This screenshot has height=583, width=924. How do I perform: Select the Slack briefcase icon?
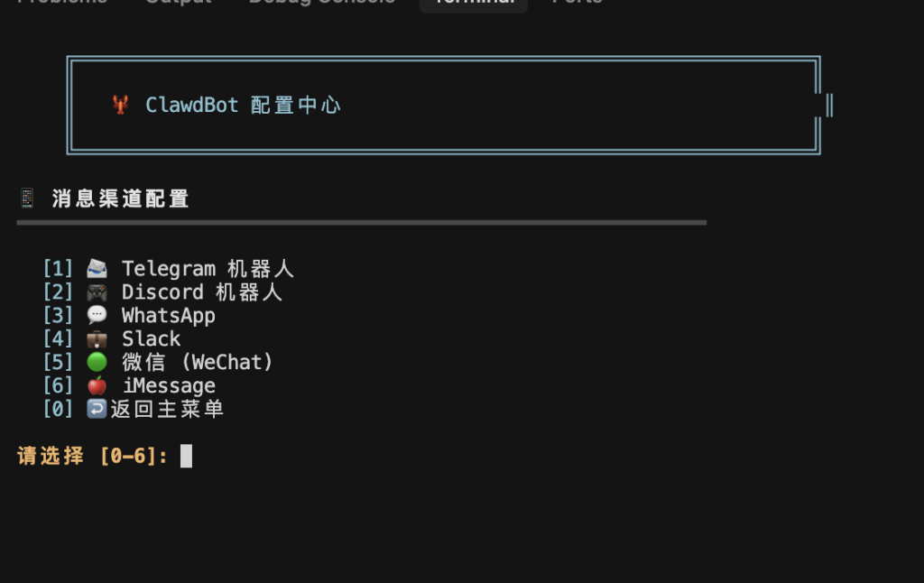click(x=97, y=338)
